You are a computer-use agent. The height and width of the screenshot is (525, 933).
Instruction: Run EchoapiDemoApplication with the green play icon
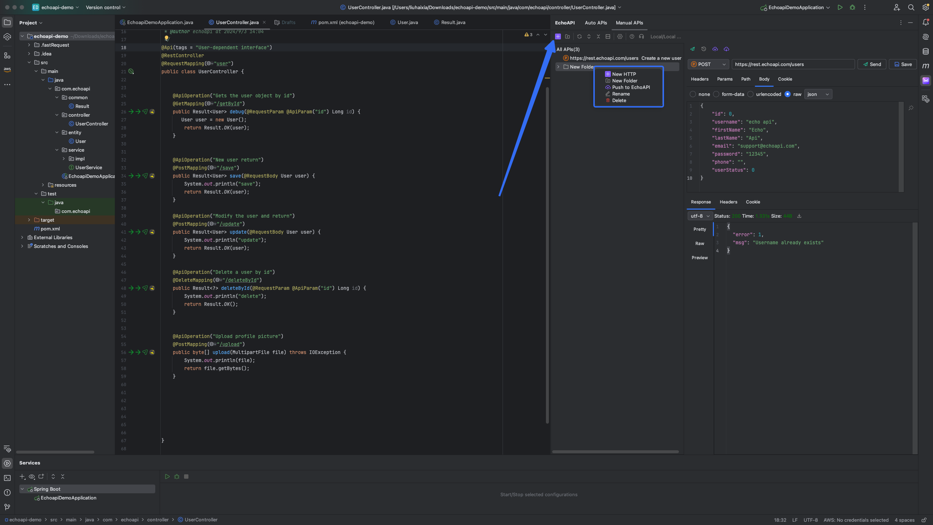pos(840,7)
